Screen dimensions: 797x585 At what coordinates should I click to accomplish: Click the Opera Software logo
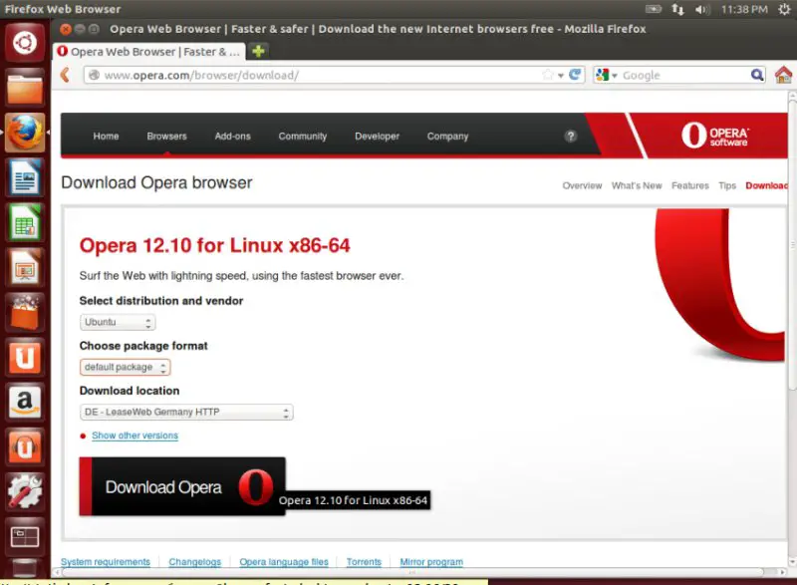[714, 136]
